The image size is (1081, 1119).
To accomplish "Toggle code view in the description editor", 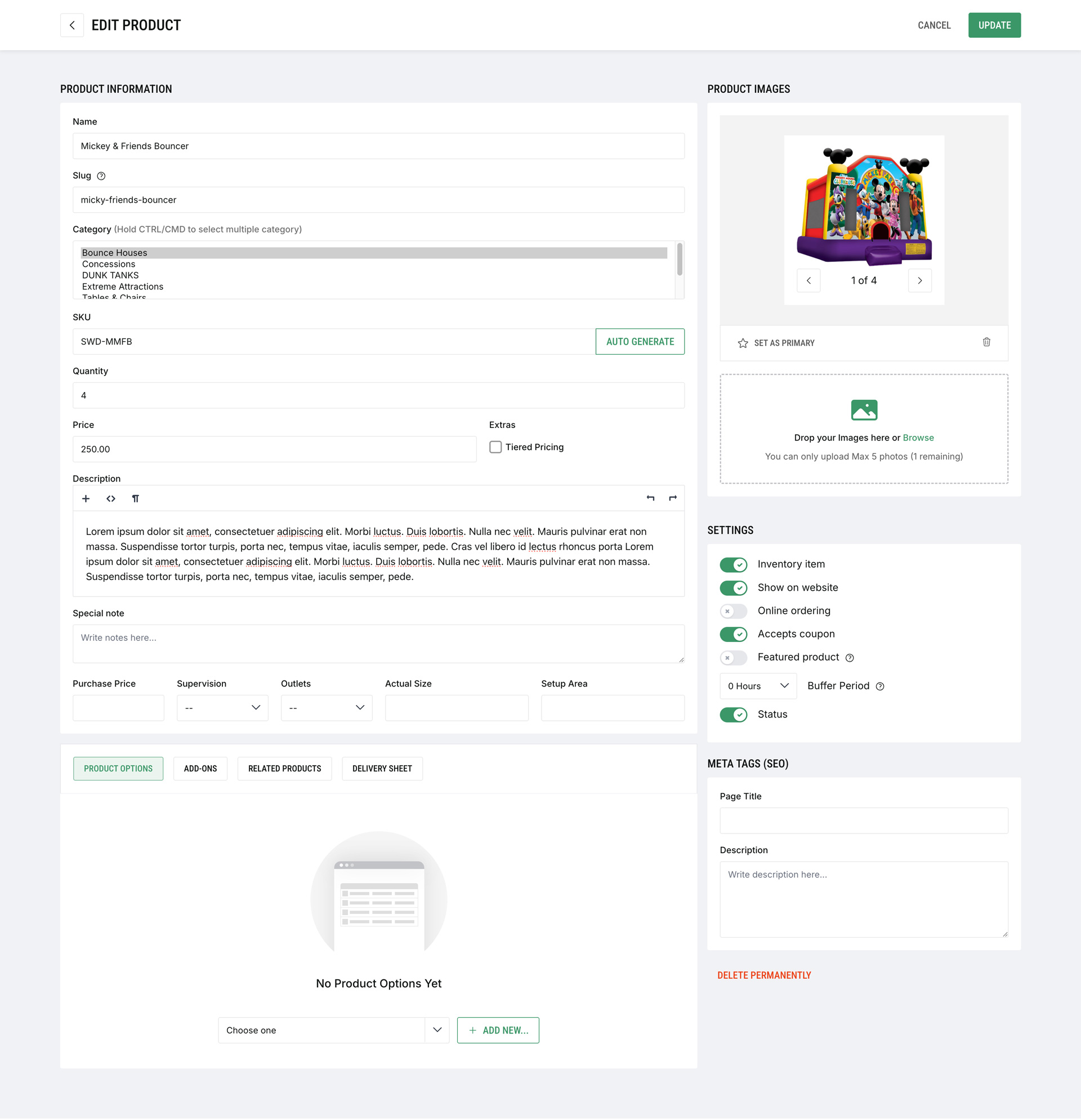I will point(111,498).
